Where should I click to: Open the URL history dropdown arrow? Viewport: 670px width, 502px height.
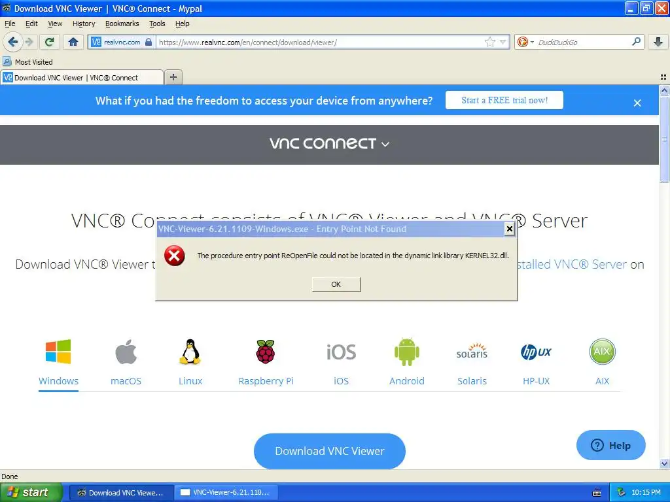(x=503, y=42)
